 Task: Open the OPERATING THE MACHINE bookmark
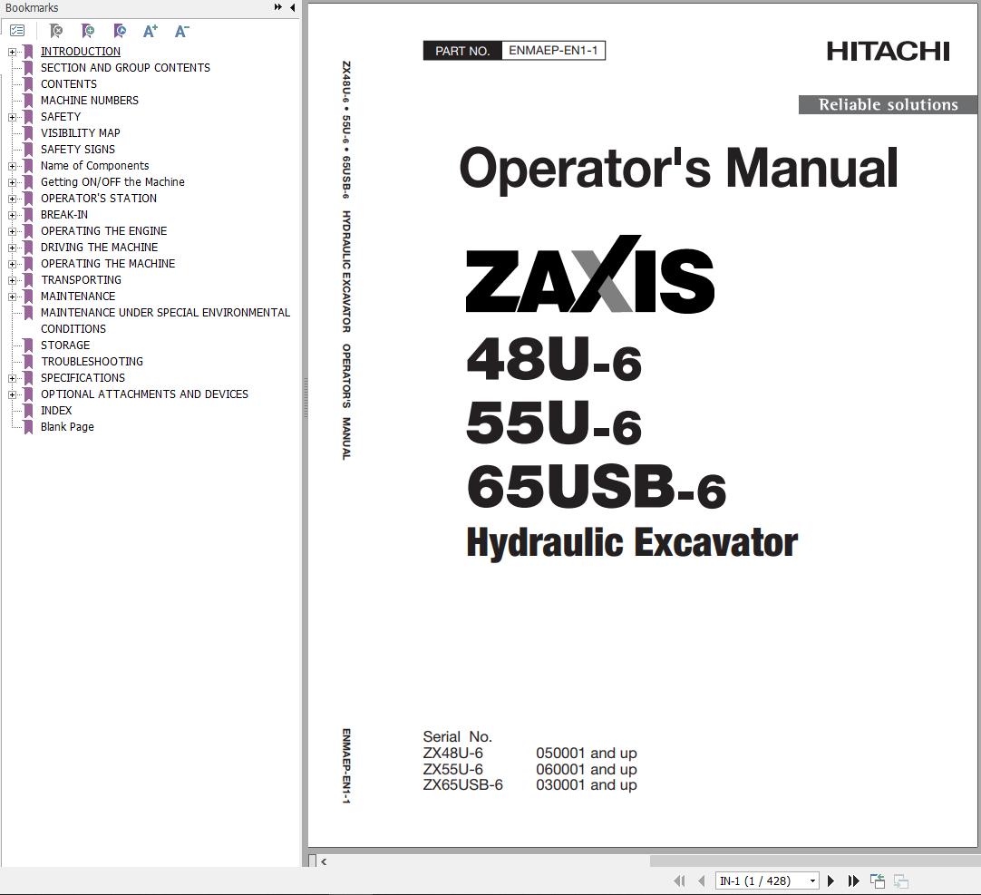[x=108, y=264]
